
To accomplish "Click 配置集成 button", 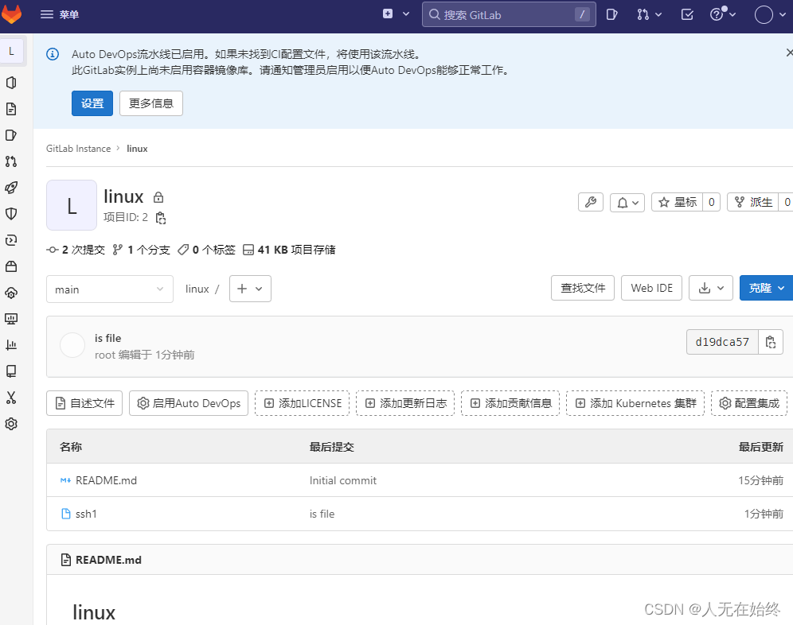I will click(749, 403).
